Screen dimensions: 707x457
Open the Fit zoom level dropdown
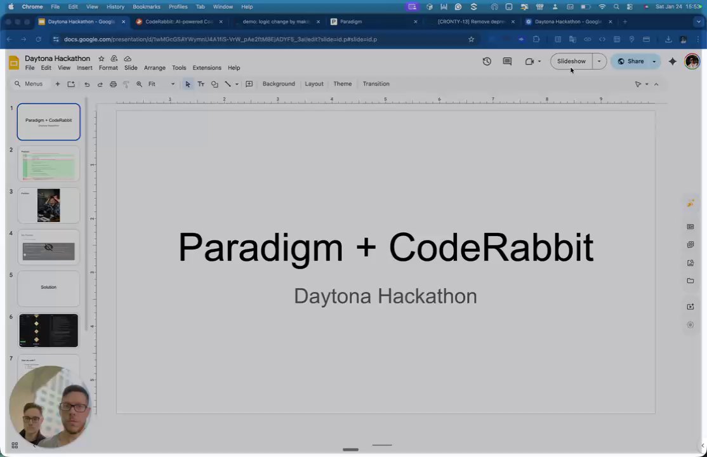tap(161, 84)
